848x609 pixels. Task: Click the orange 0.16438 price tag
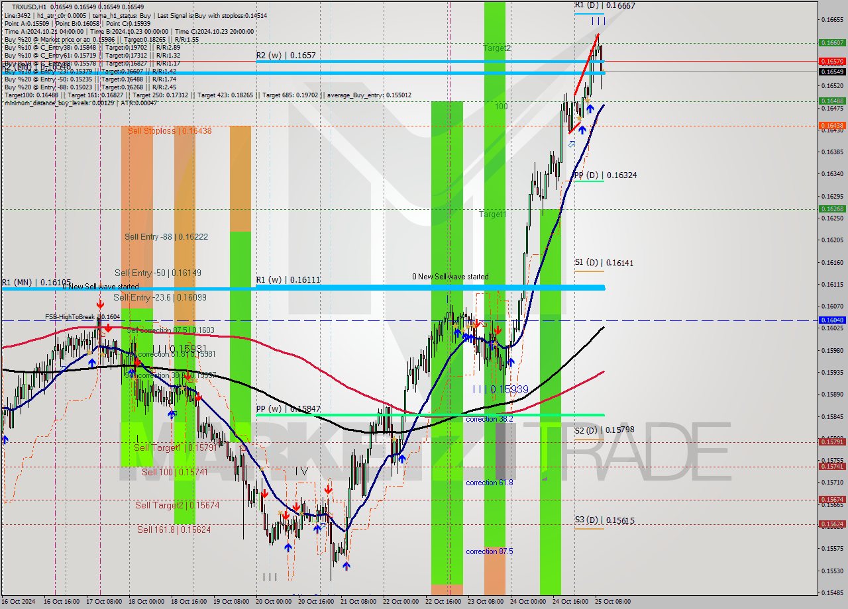pos(832,125)
